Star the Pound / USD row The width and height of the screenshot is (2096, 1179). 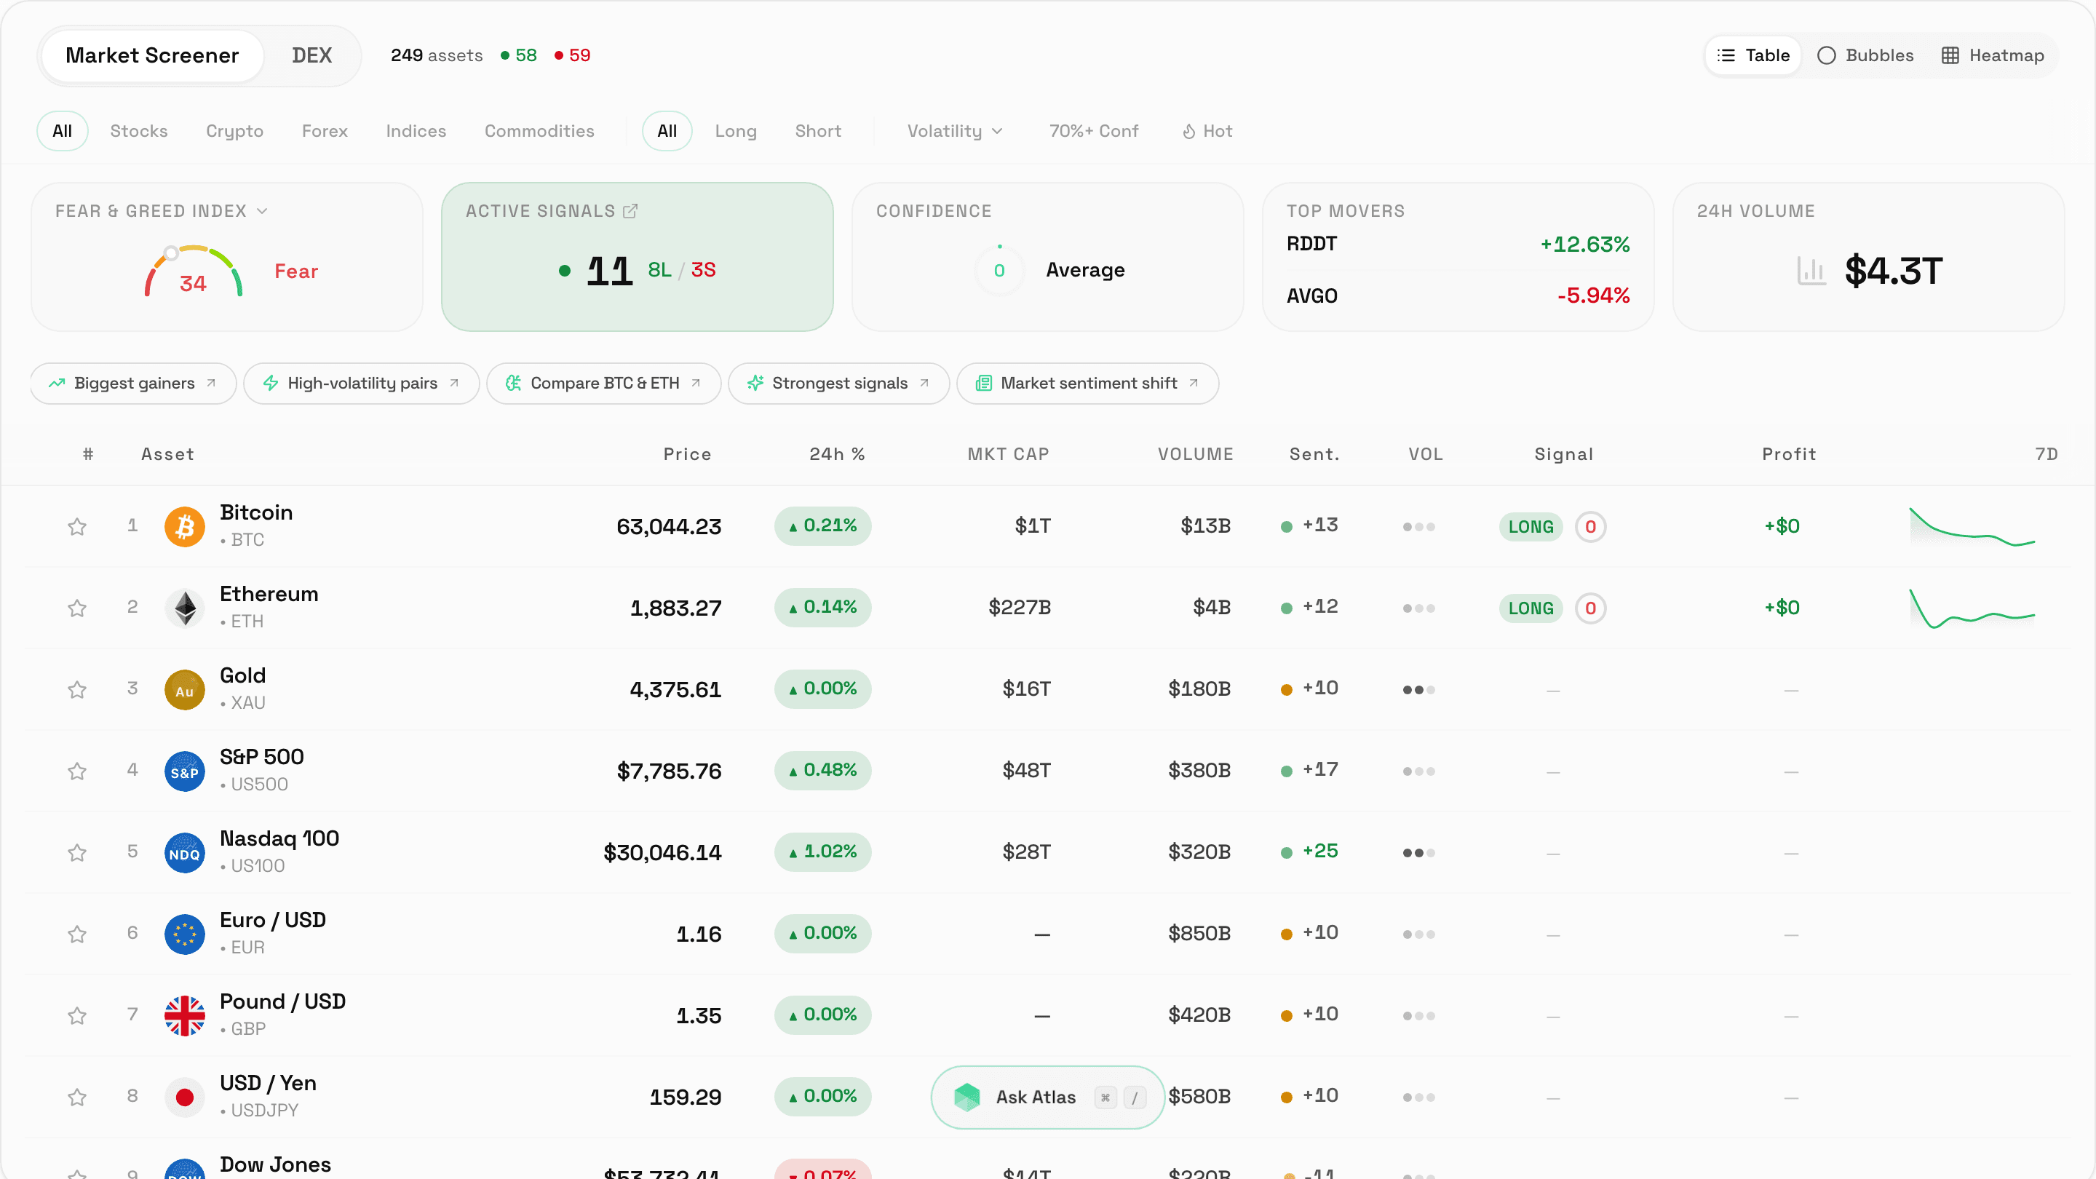[x=76, y=1015]
